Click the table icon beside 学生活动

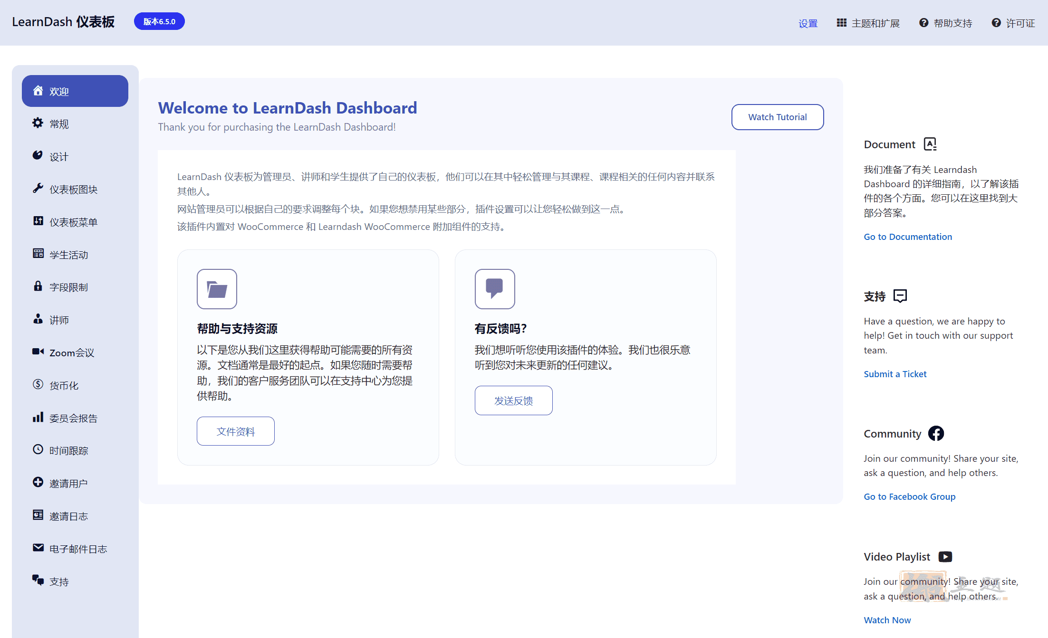pos(38,254)
